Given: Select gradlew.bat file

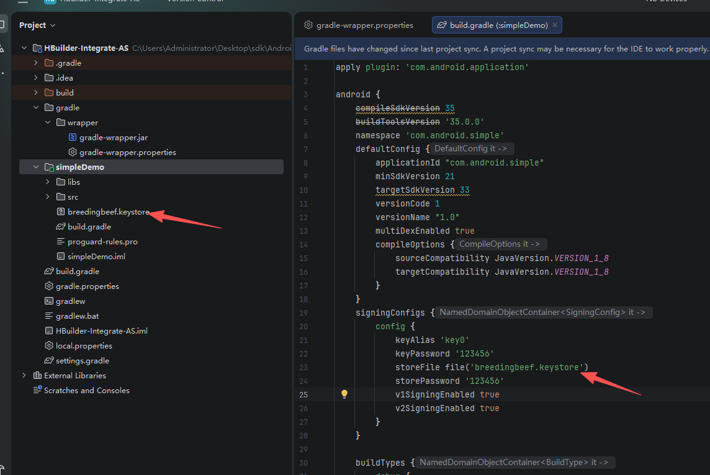Looking at the screenshot, I should (77, 316).
